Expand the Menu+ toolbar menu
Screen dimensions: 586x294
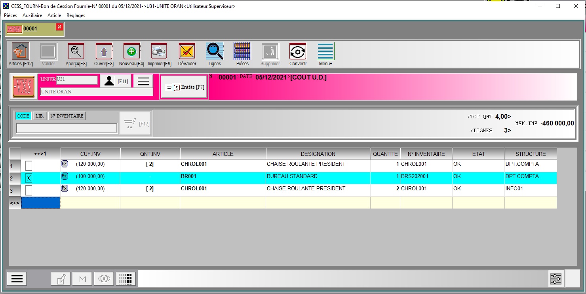(325, 51)
